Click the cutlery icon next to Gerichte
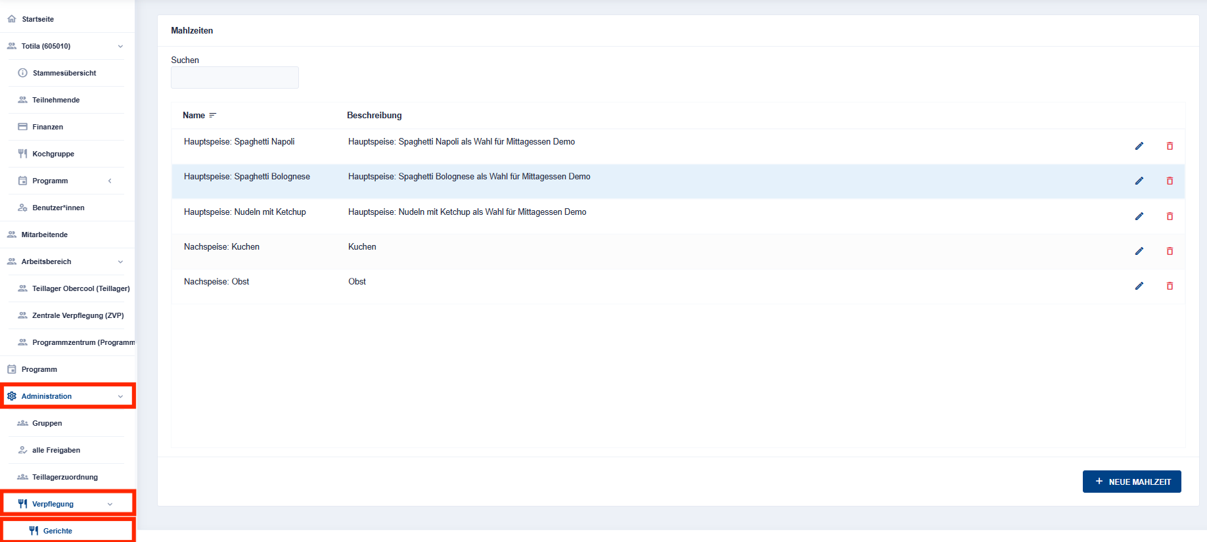Viewport: 1207px width, 542px height. (x=34, y=531)
